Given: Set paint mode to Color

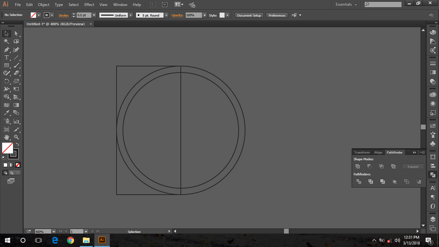Looking at the screenshot, I should pyautogui.click(x=5, y=165).
